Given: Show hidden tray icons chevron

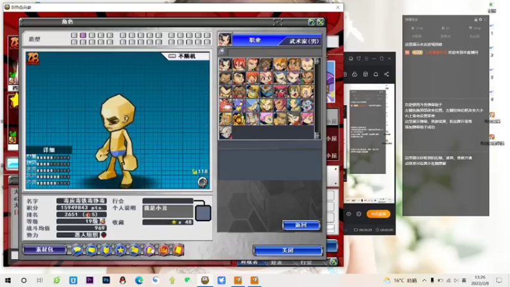Looking at the screenshot, I should click(424, 280).
